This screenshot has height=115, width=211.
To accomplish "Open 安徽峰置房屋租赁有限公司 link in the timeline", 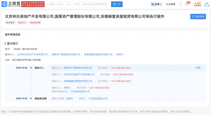I will point(78,81).
